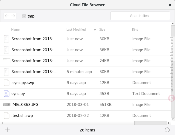This screenshot has height=135, width=175.
Task: Click the Last Modified column header label
Action: coord(76,30)
